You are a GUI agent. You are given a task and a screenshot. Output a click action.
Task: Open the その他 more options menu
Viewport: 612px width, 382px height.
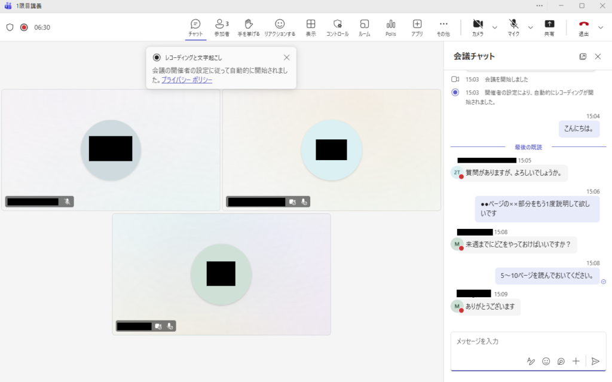pyautogui.click(x=443, y=27)
